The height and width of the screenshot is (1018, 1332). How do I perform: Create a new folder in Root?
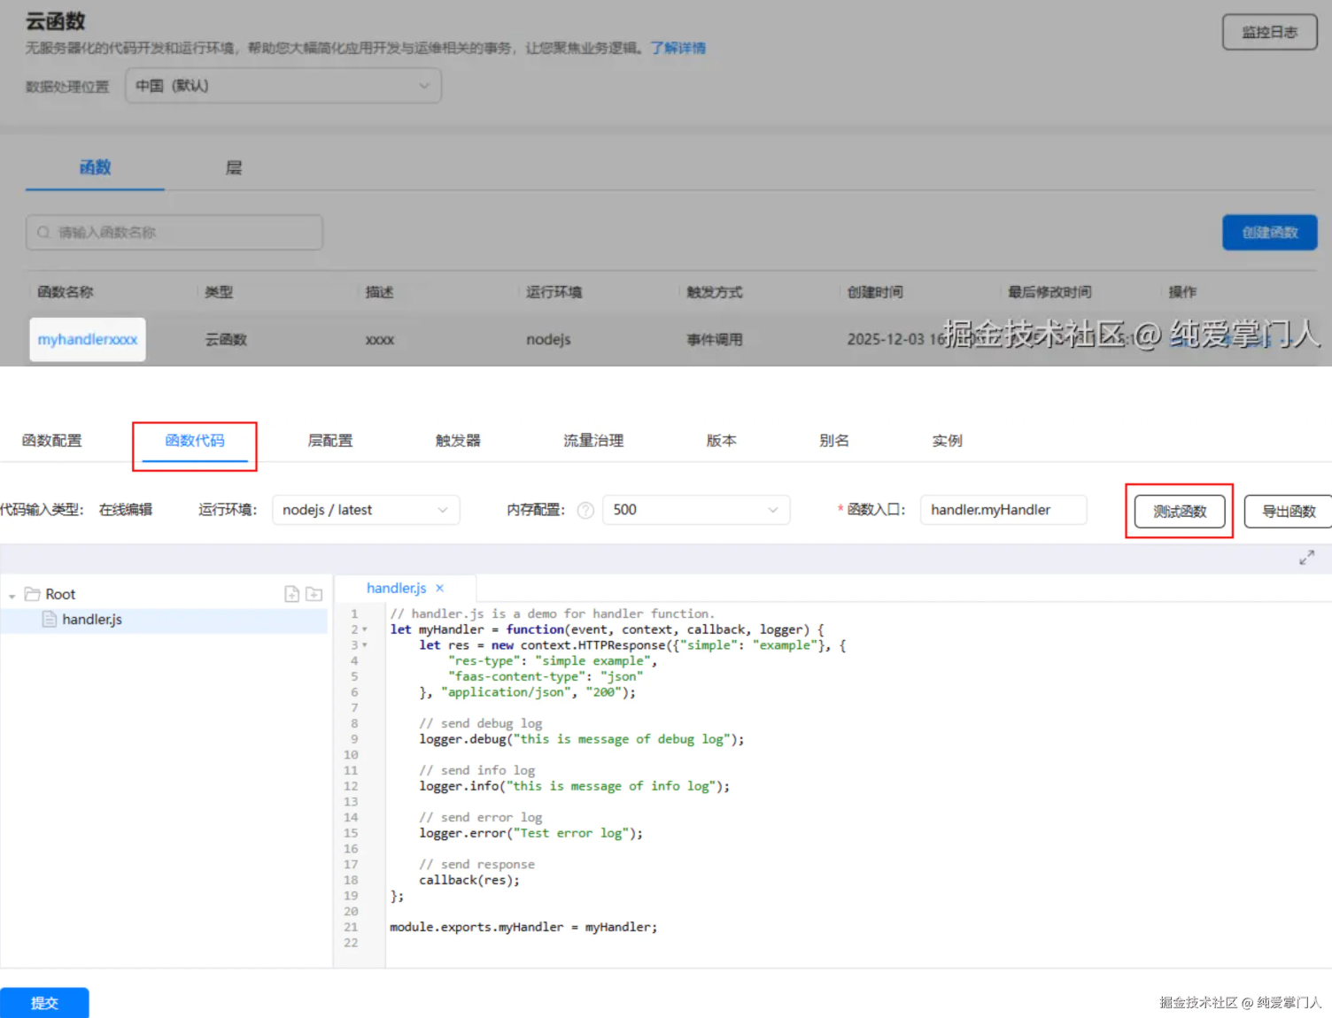[314, 594]
